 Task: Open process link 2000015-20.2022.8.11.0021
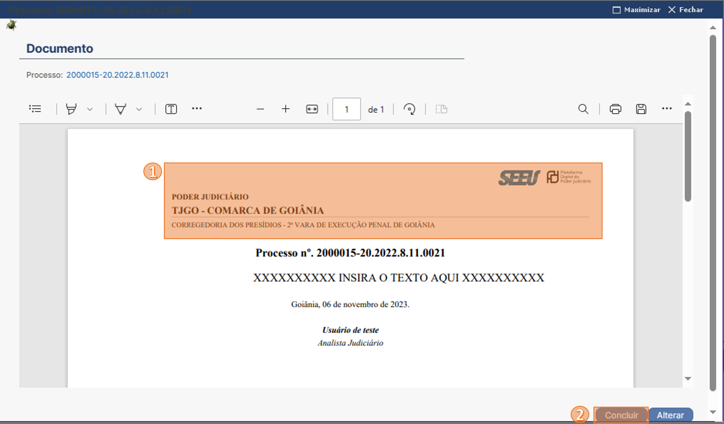coord(117,75)
